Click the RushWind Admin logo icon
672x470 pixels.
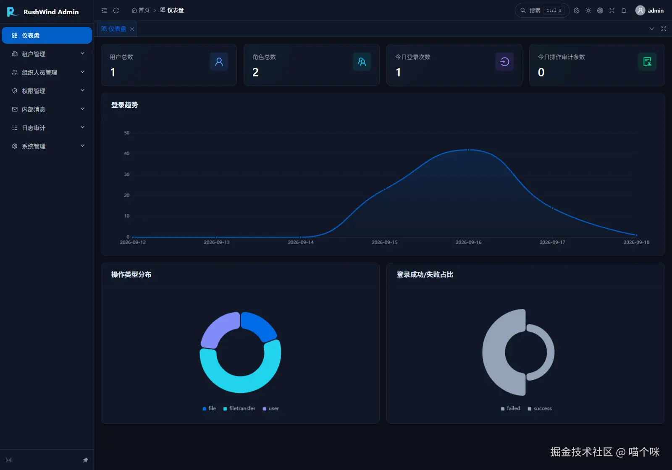click(13, 11)
